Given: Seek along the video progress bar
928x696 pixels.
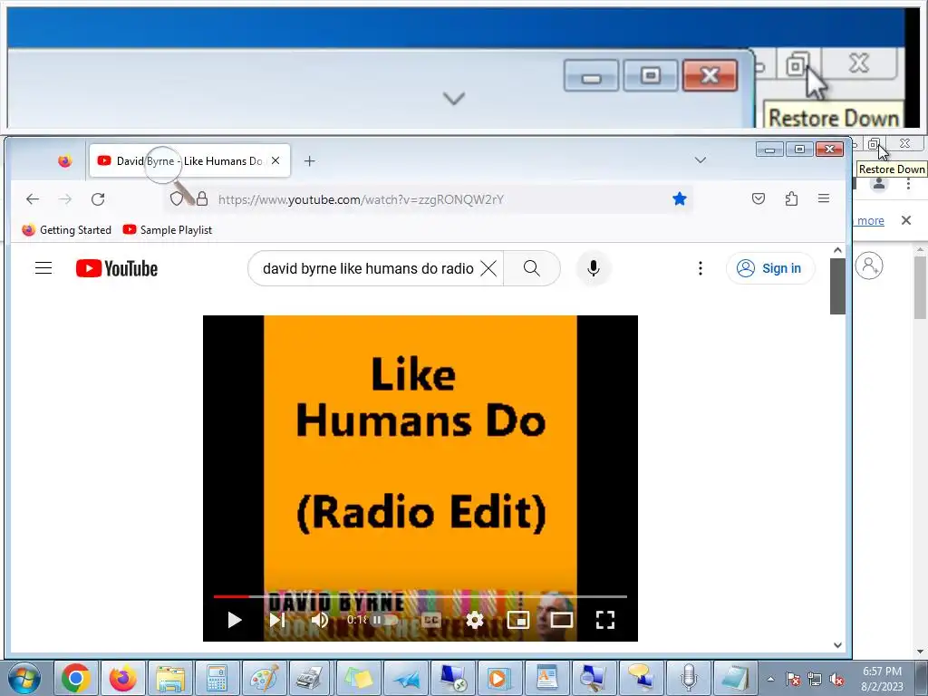Looking at the screenshot, I should tap(420, 596).
